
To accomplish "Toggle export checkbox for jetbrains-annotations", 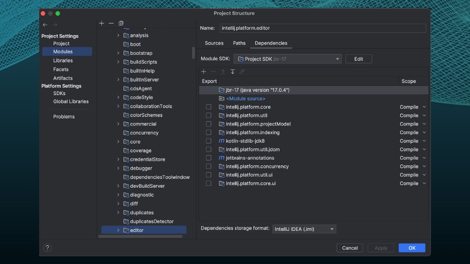I will [x=209, y=158].
